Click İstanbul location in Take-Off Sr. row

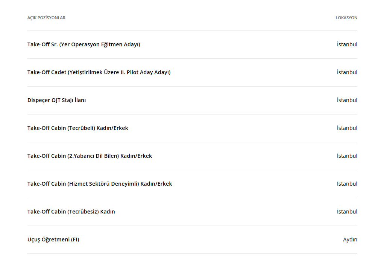[x=347, y=44]
